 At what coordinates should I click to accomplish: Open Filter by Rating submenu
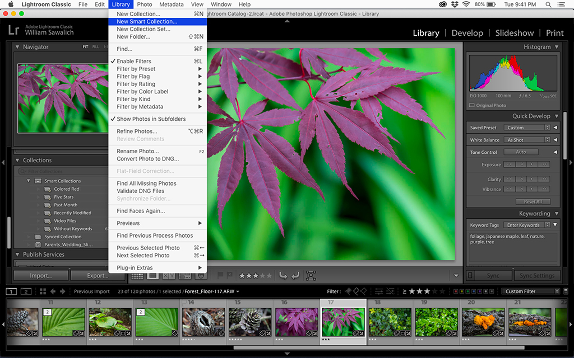(x=158, y=84)
